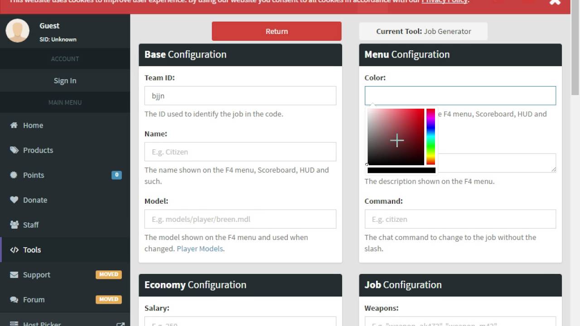Viewport: 580px width, 326px height.
Task: Click the Economy Configuration heading
Action: click(195, 285)
